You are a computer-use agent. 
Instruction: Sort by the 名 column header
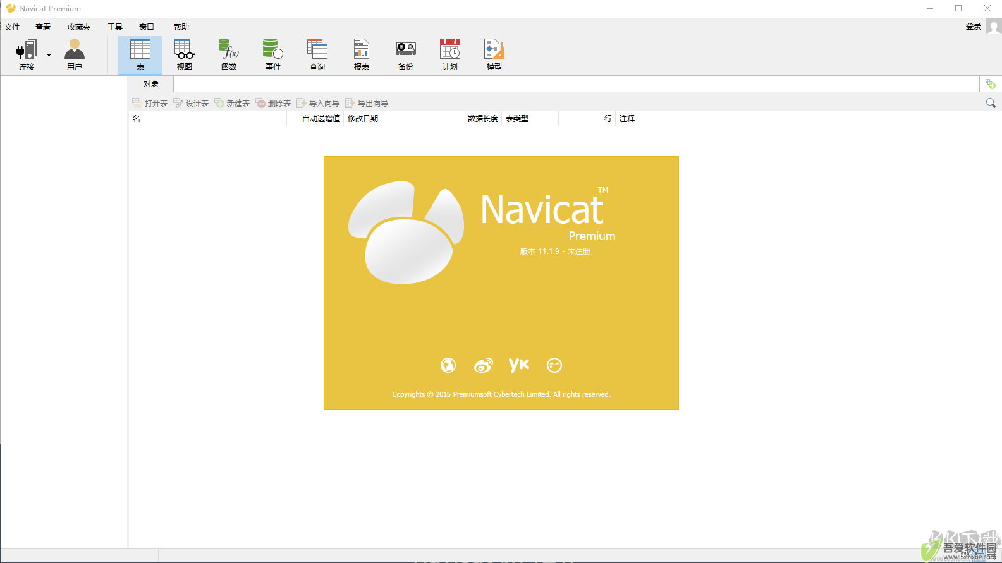[208, 119]
